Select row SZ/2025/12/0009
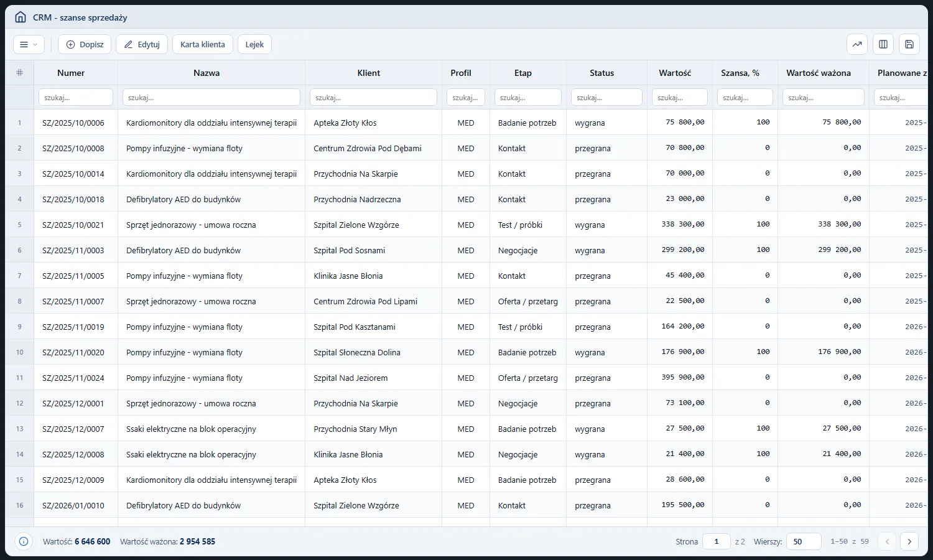 (x=466, y=480)
